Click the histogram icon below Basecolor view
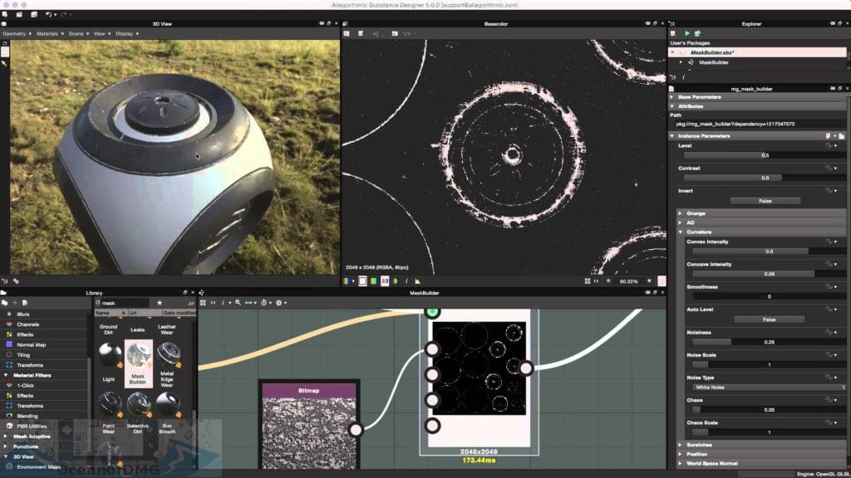The height and width of the screenshot is (478, 851). [x=418, y=280]
